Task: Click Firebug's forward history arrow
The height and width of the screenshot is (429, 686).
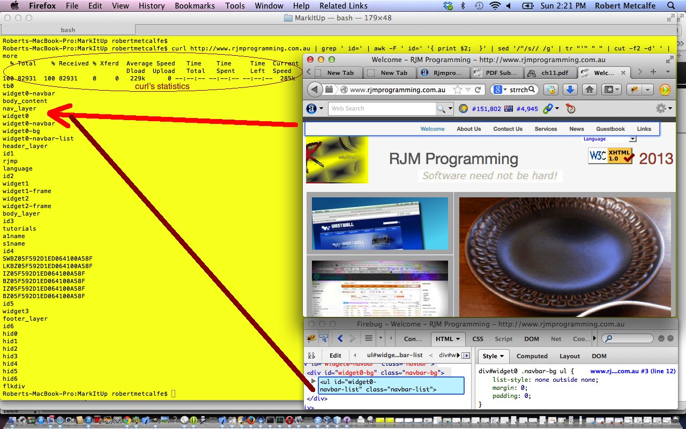Action: (352, 338)
